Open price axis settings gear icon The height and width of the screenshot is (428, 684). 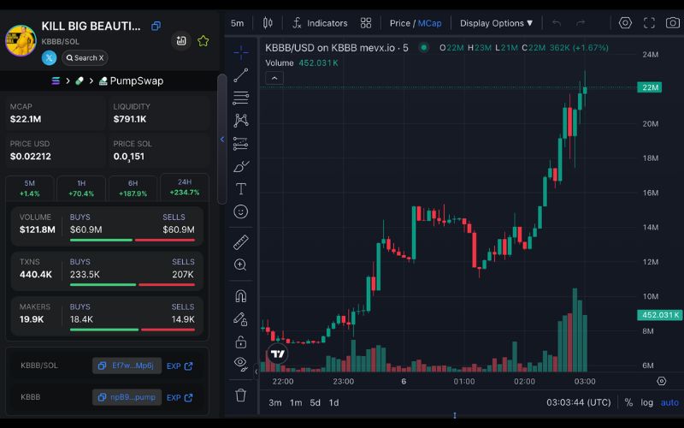(661, 381)
